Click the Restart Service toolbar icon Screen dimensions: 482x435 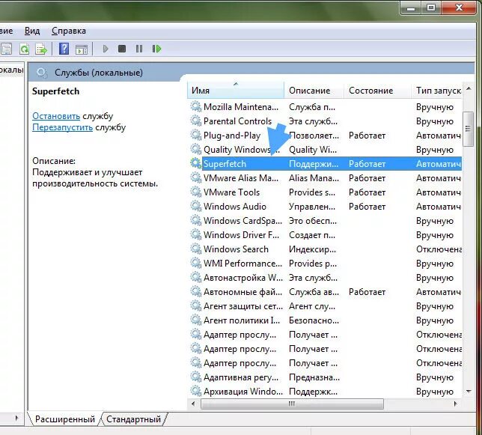(156, 49)
